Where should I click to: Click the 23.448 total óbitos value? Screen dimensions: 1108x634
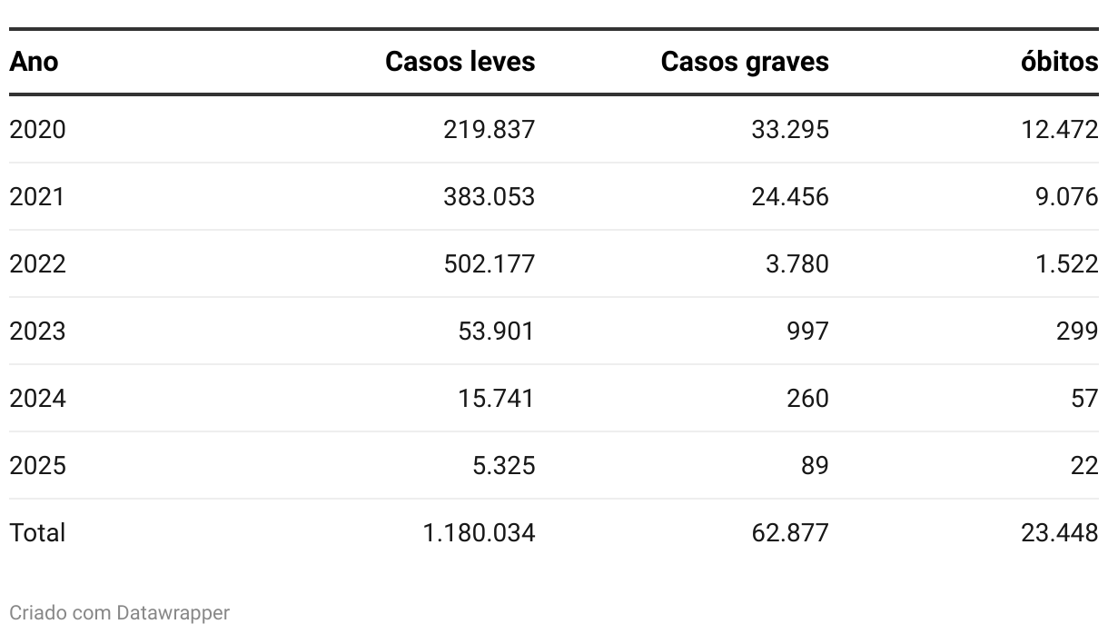pyautogui.click(x=1060, y=532)
